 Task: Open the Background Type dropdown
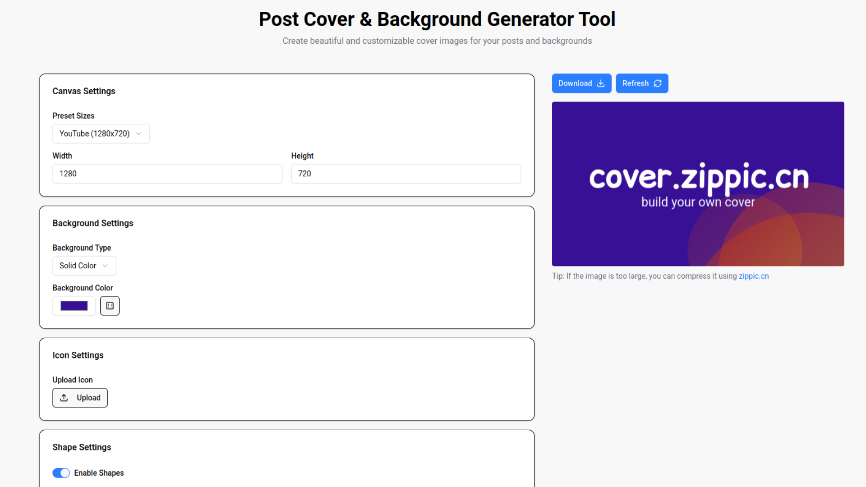click(84, 266)
